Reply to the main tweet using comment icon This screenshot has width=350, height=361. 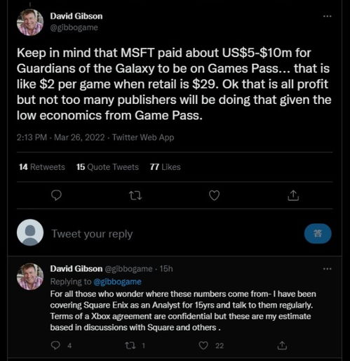pyautogui.click(x=56, y=195)
